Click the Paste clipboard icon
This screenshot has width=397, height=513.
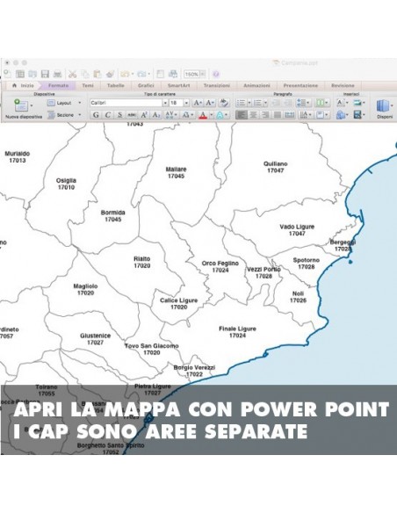[97, 74]
